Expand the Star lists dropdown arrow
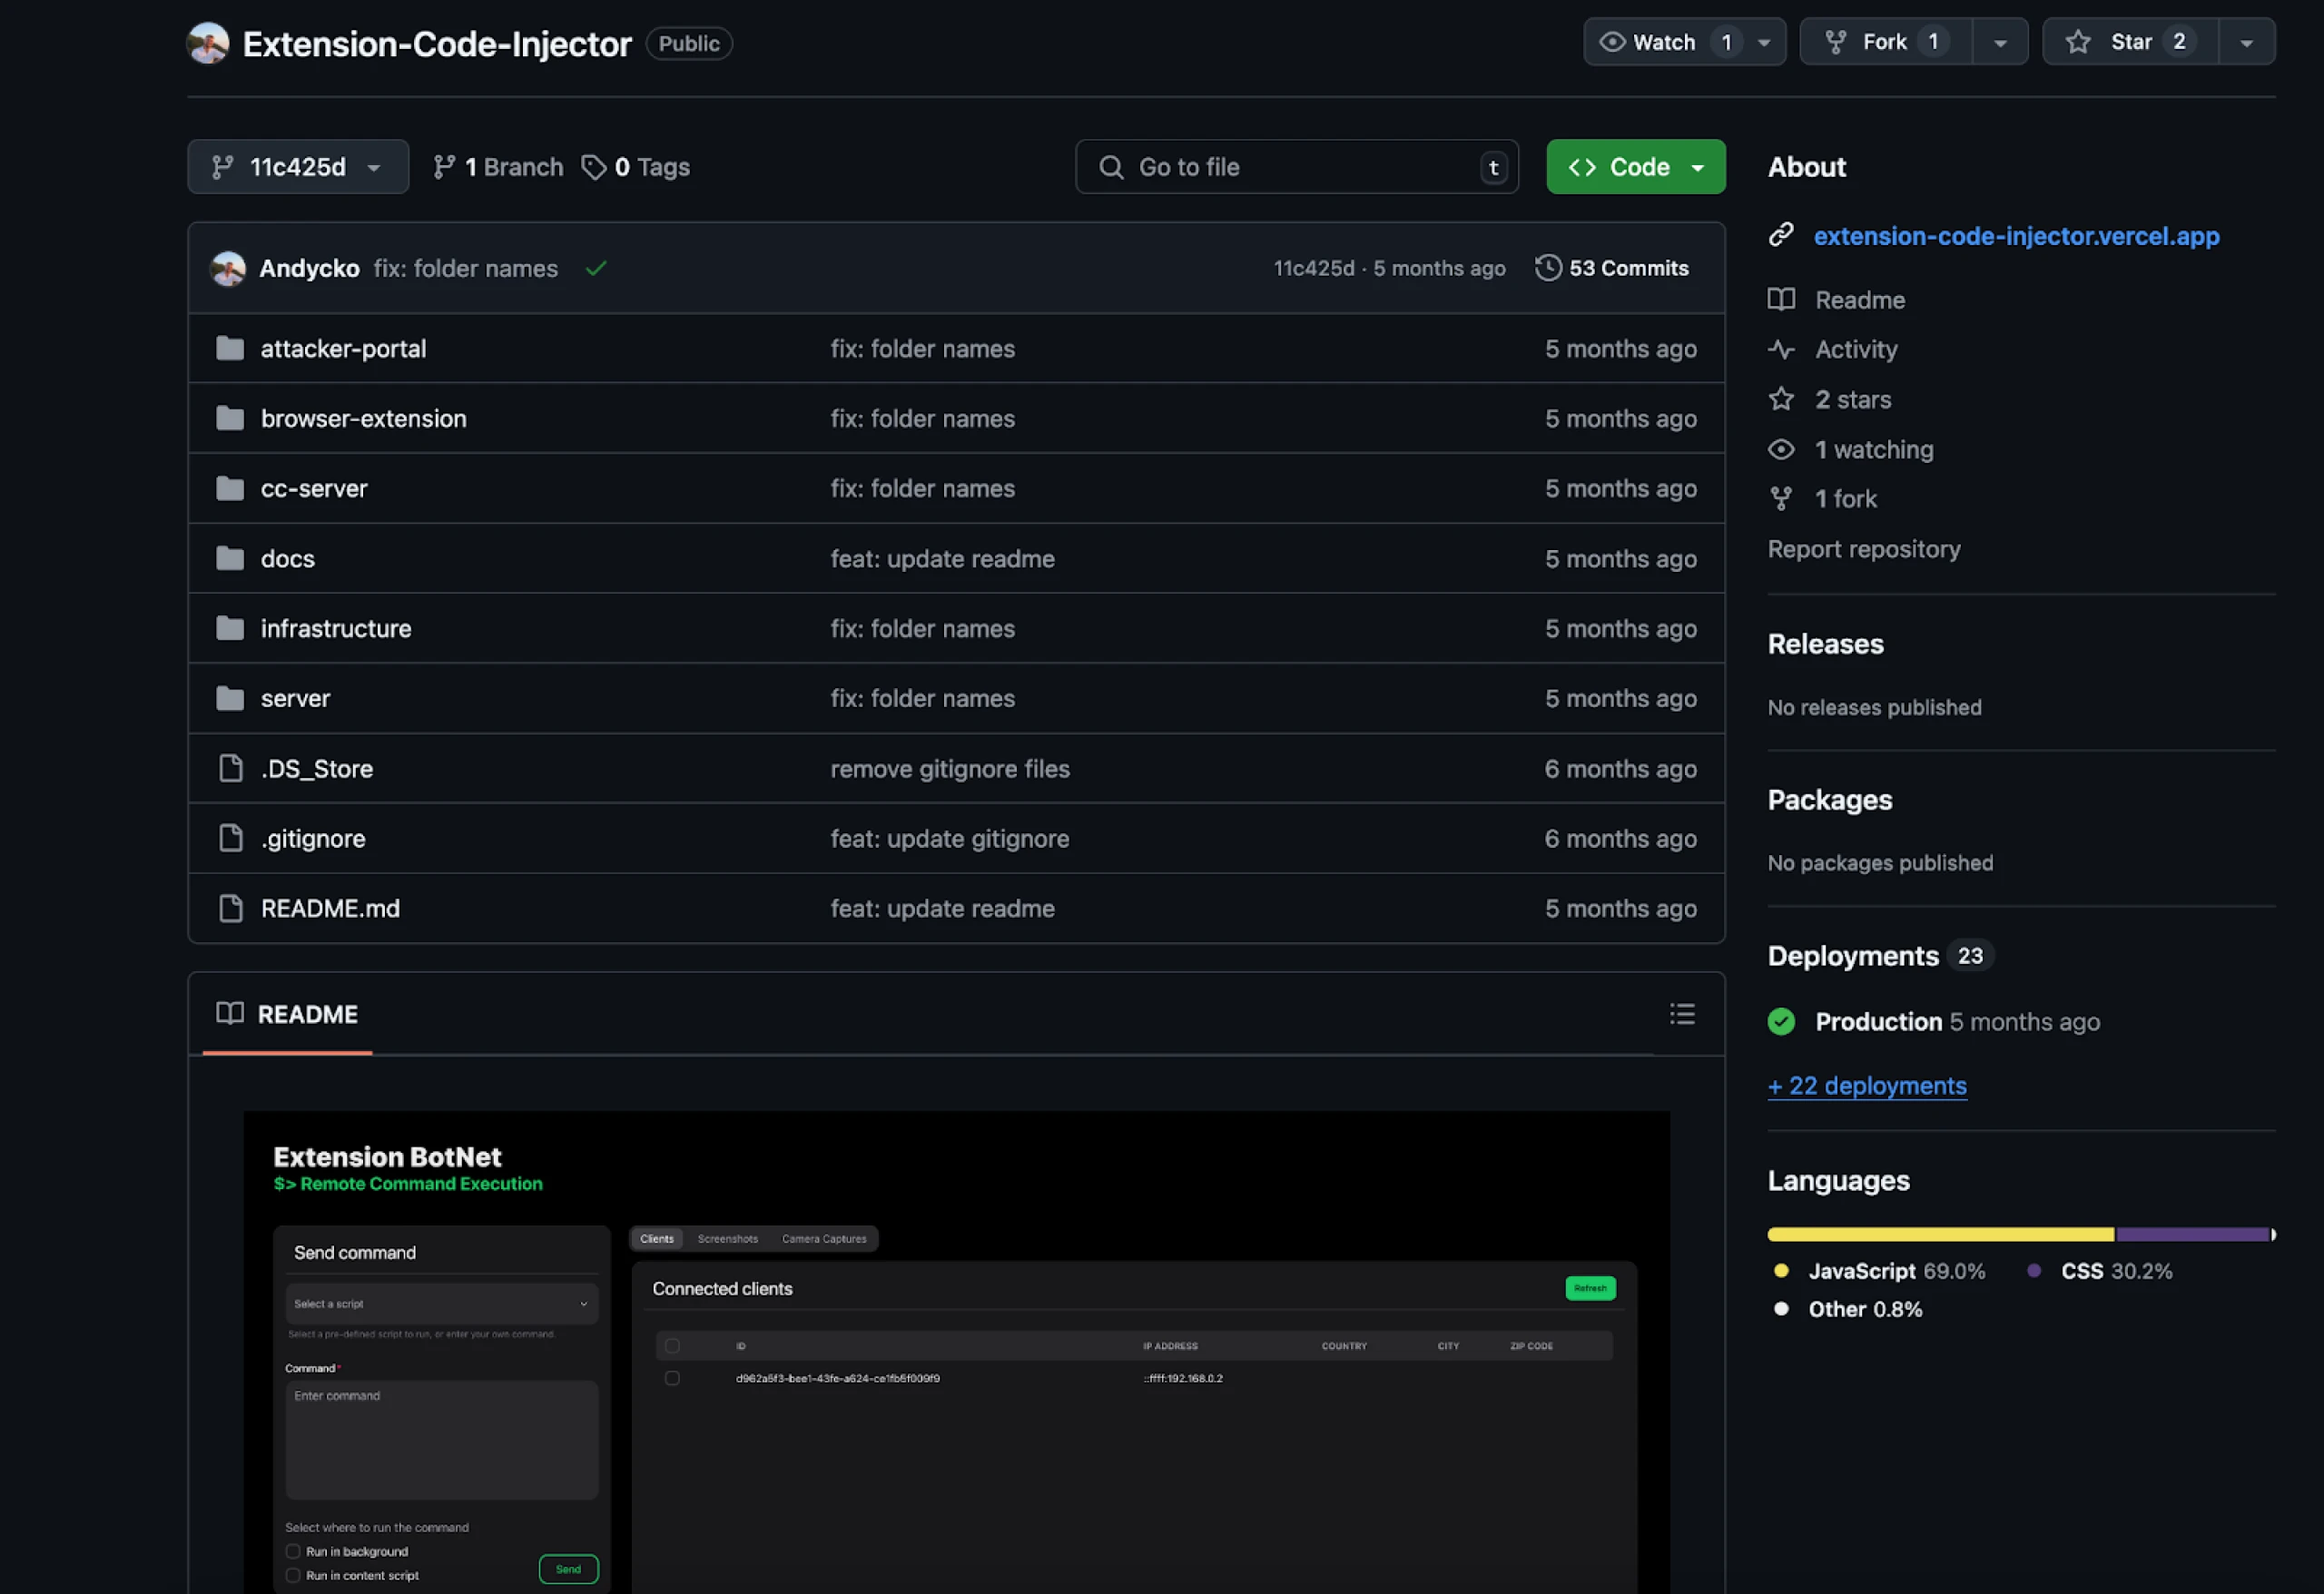This screenshot has width=2324, height=1594. tap(2247, 42)
